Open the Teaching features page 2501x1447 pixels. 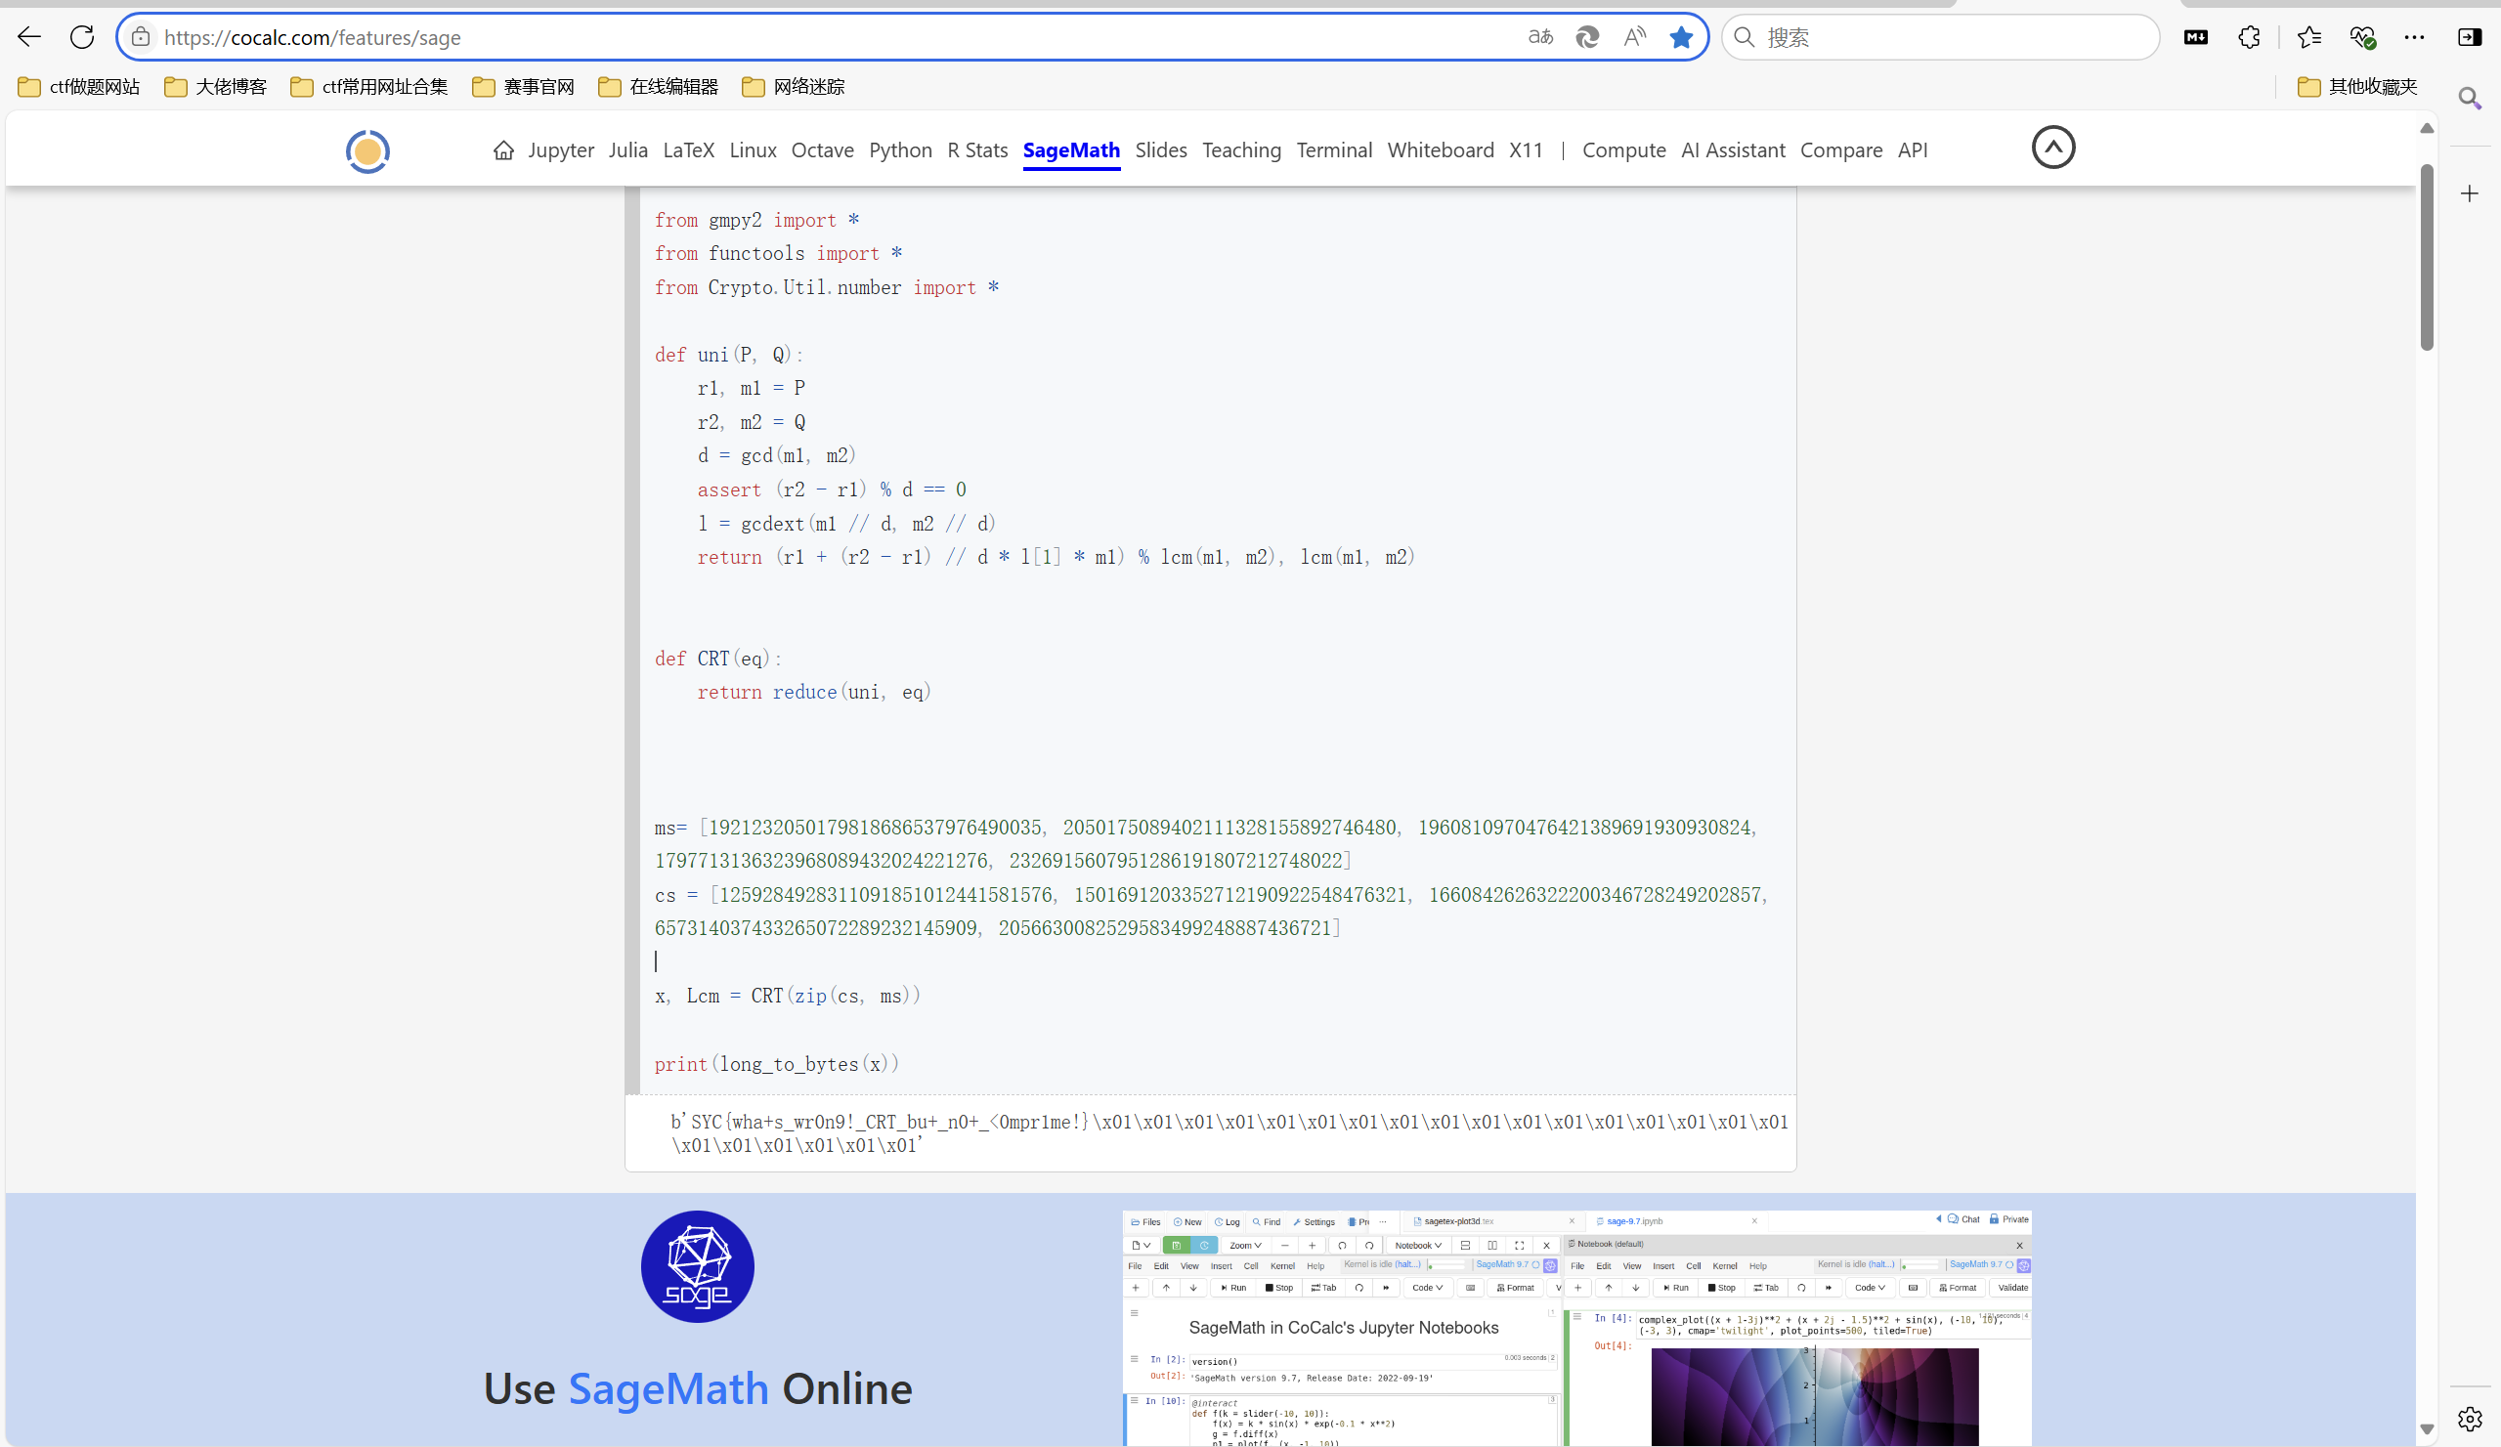point(1241,149)
